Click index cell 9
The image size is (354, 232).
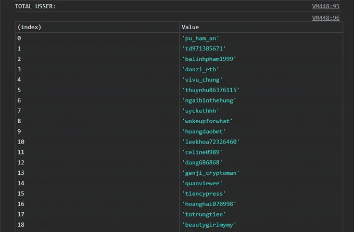point(97,132)
